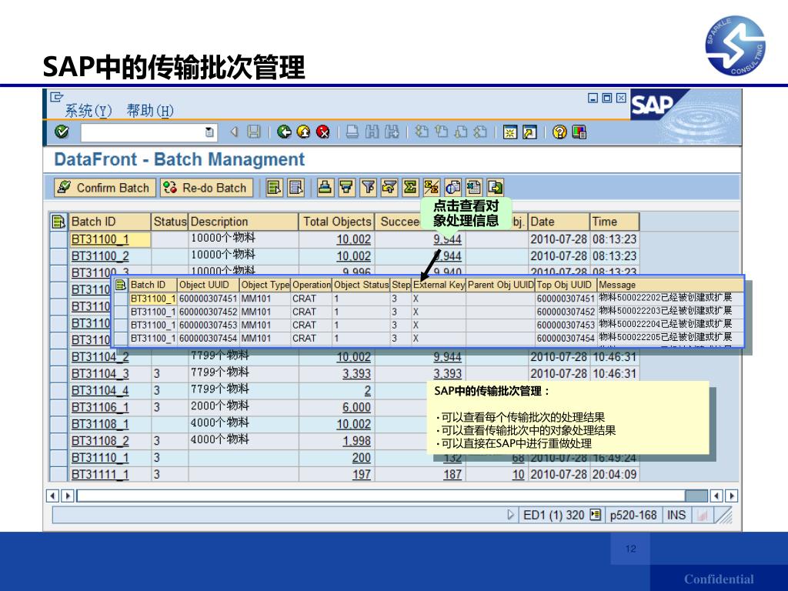The image size is (788, 591).
Task: Select the row selector for BT31108_2
Action: (58, 441)
